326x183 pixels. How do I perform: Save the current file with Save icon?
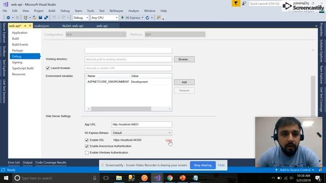[40, 18]
